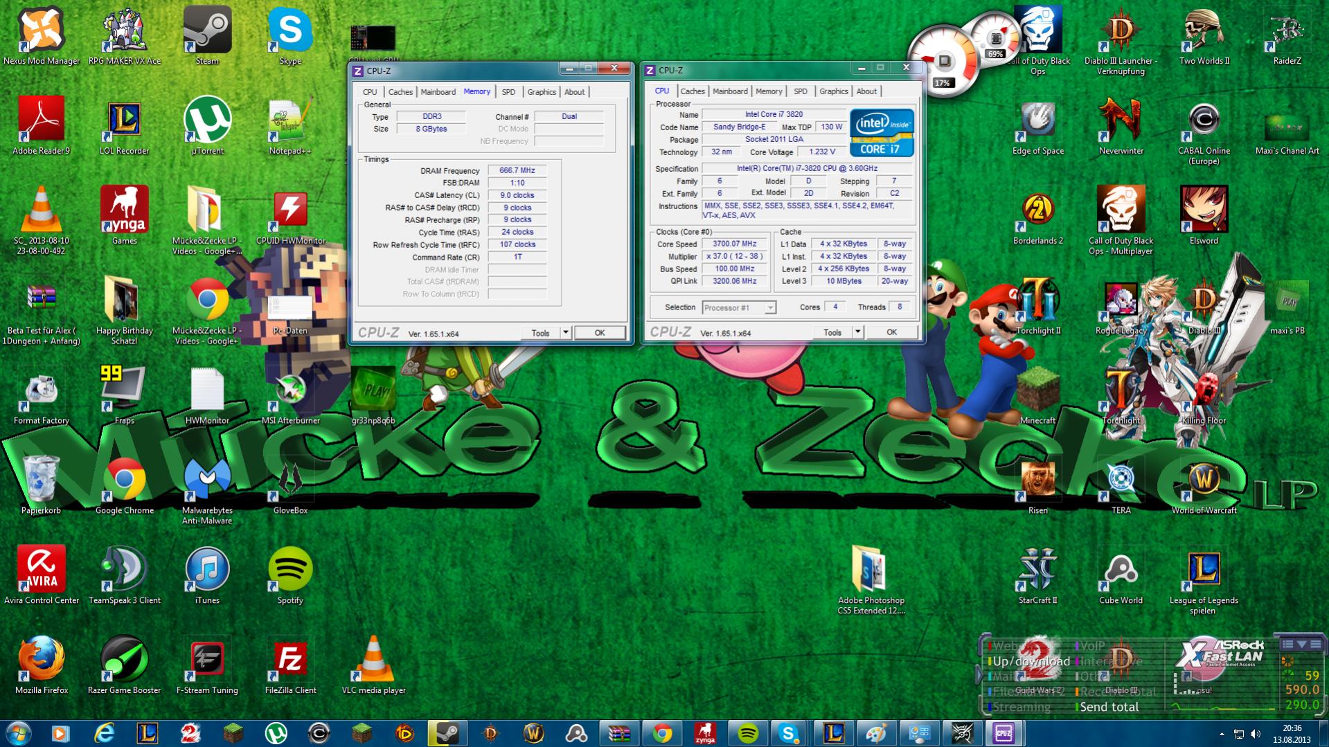Open Mozilla Firefox desktop icon
Viewport: 1329px width, 747px height.
41,665
